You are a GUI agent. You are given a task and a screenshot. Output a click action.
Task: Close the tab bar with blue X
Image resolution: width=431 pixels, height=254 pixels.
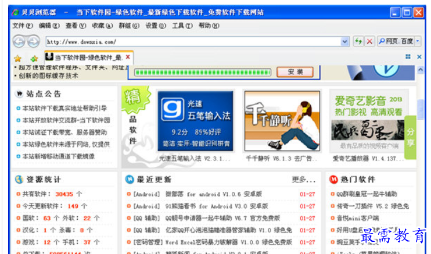419,57
